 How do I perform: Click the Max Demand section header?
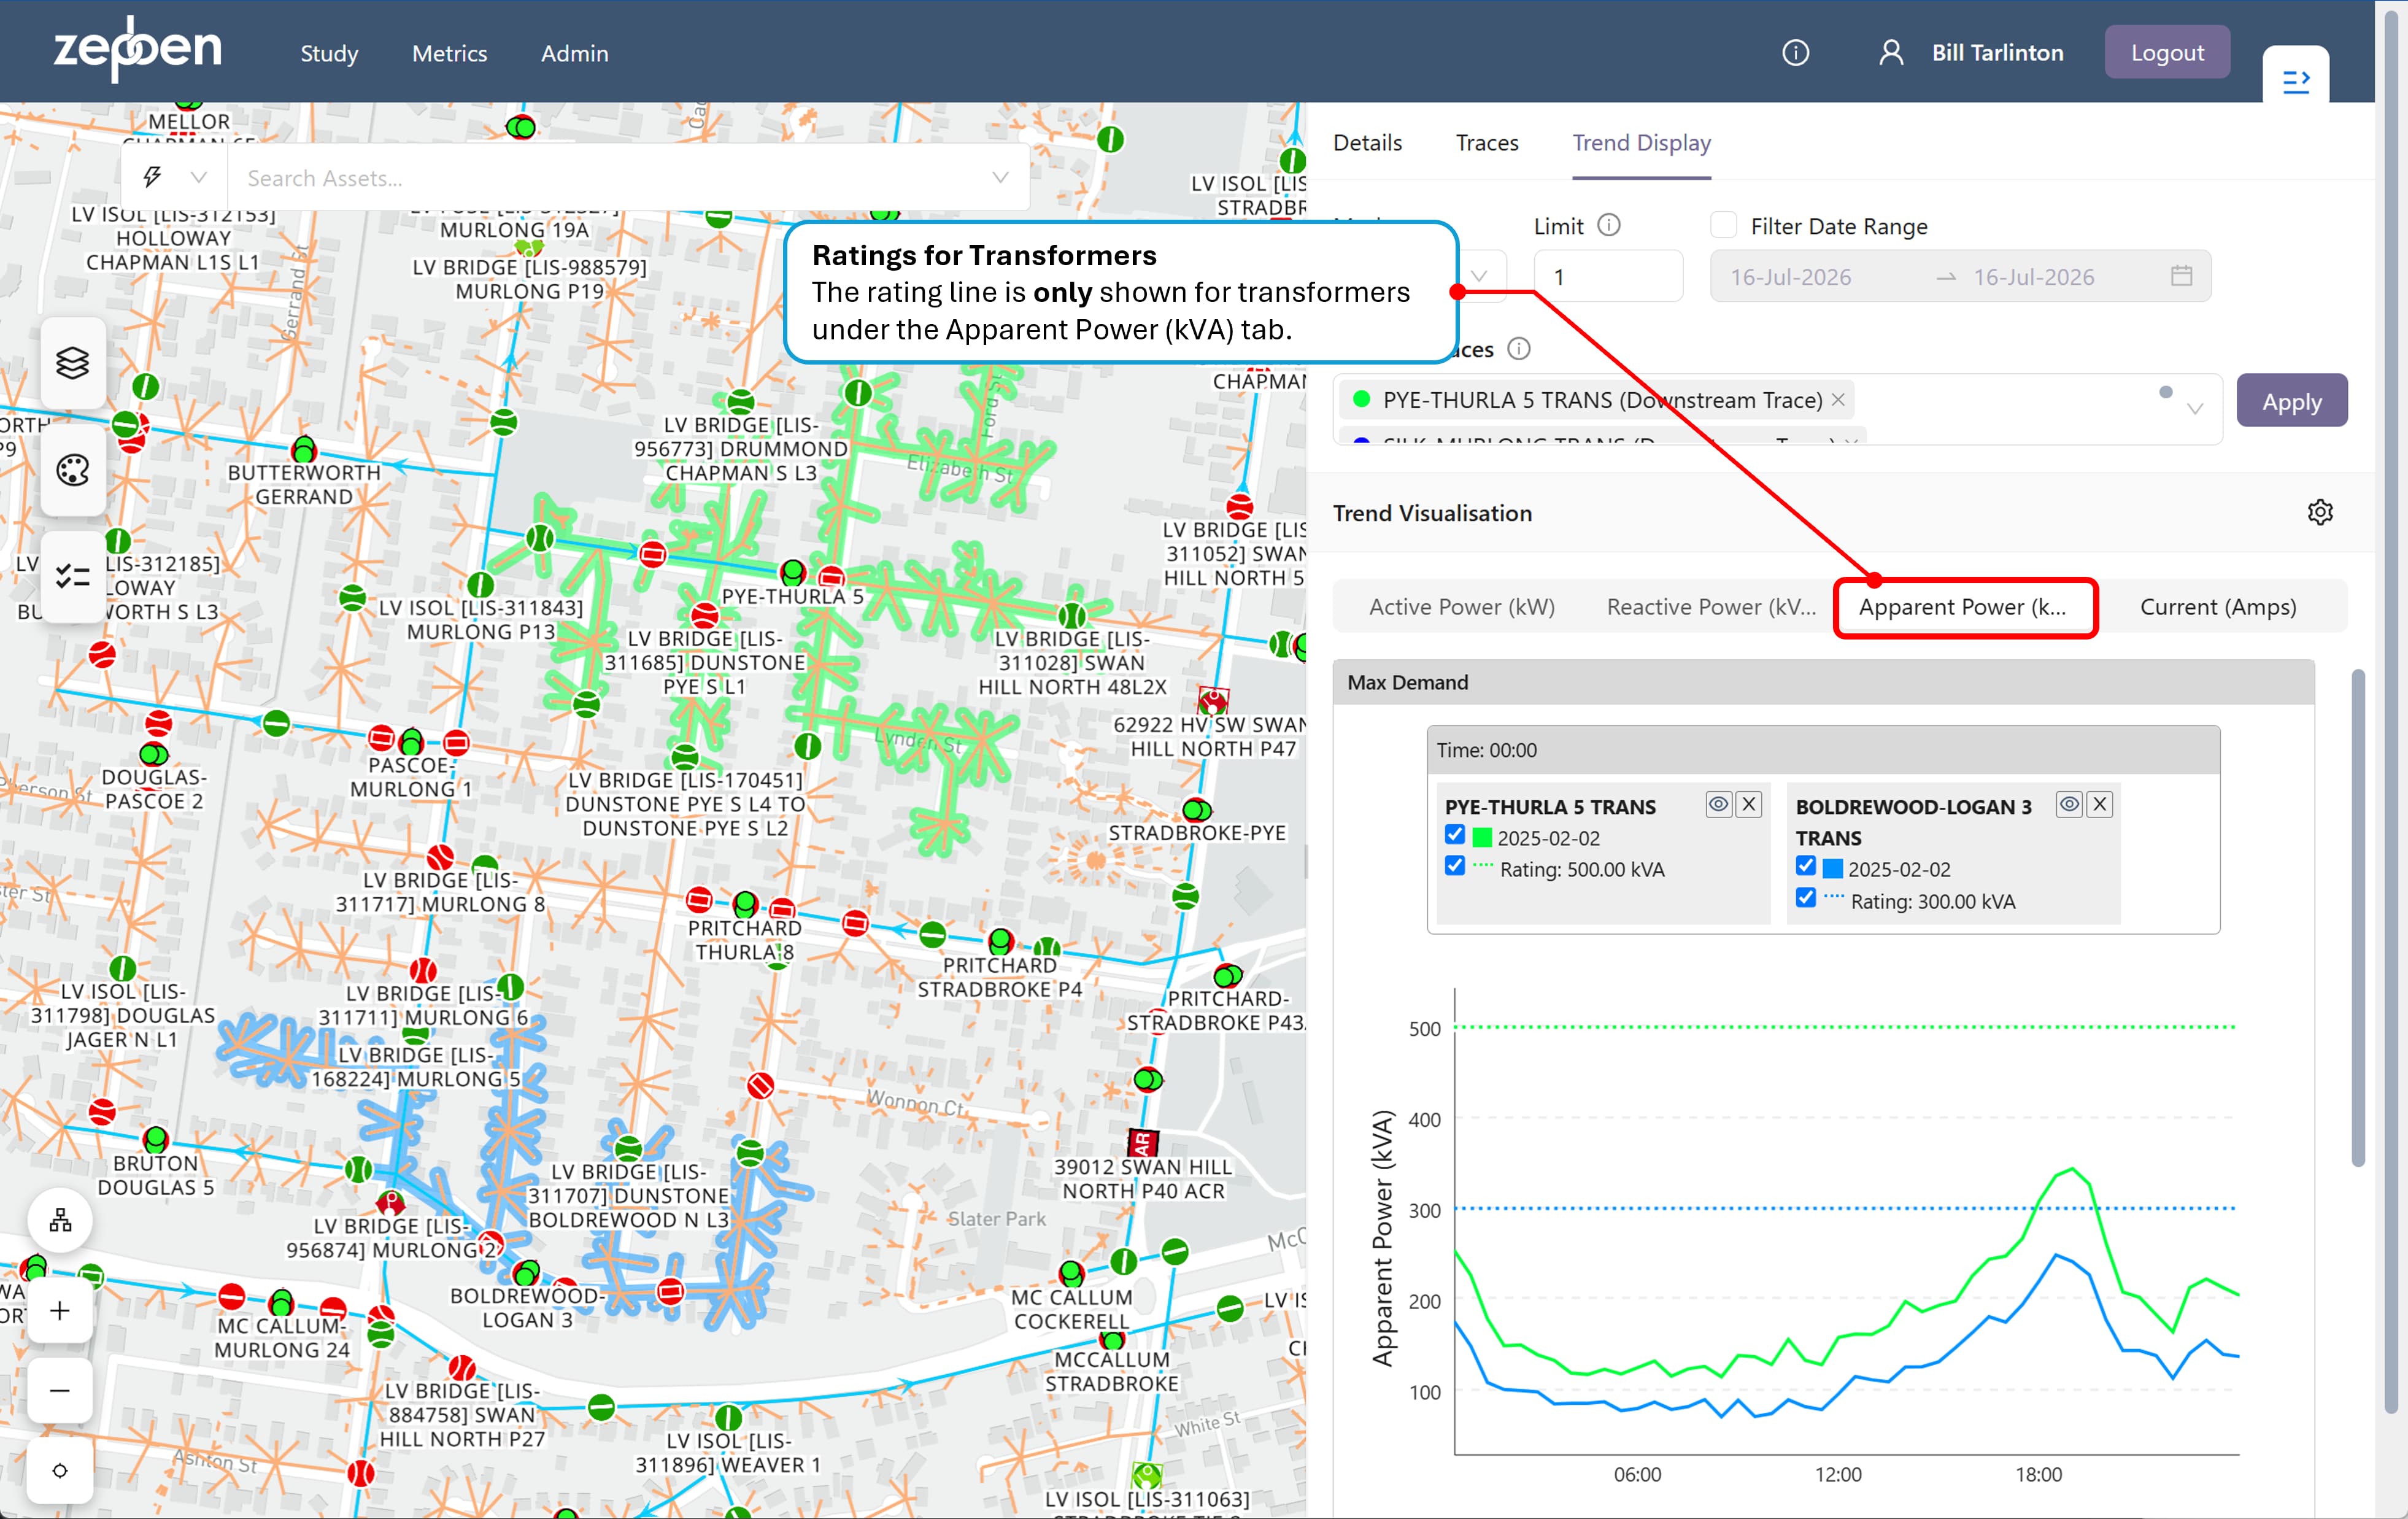(x=1823, y=682)
